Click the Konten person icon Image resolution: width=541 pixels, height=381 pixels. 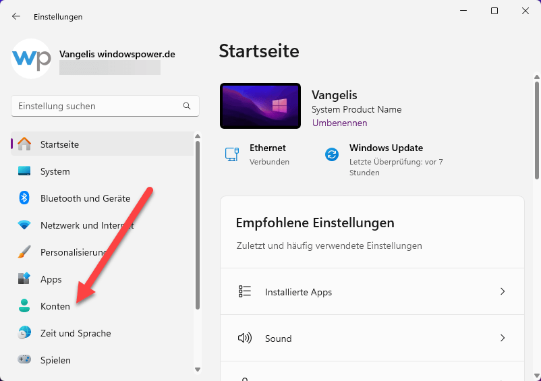(x=24, y=306)
